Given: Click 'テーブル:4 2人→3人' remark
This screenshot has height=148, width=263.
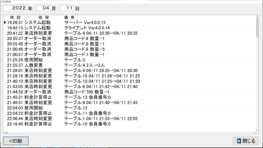Looking at the screenshot, I should (x=85, y=65).
